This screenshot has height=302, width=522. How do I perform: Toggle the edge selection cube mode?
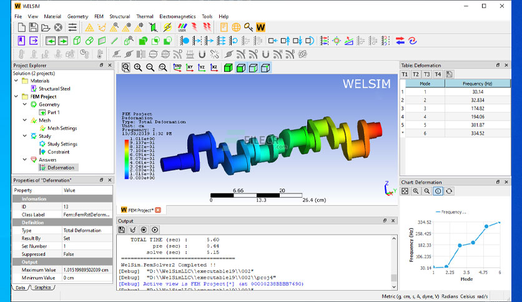pyautogui.click(x=253, y=67)
